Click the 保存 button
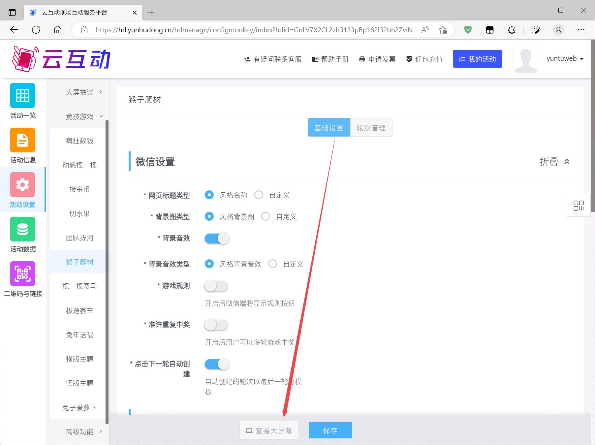 [330, 430]
